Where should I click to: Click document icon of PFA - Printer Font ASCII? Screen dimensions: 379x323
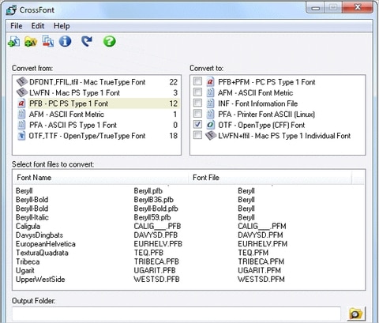tap(210, 114)
